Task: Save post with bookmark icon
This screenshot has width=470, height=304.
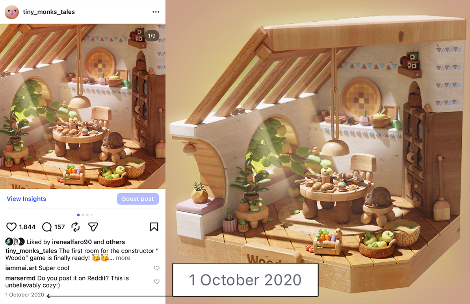Action: click(x=154, y=227)
